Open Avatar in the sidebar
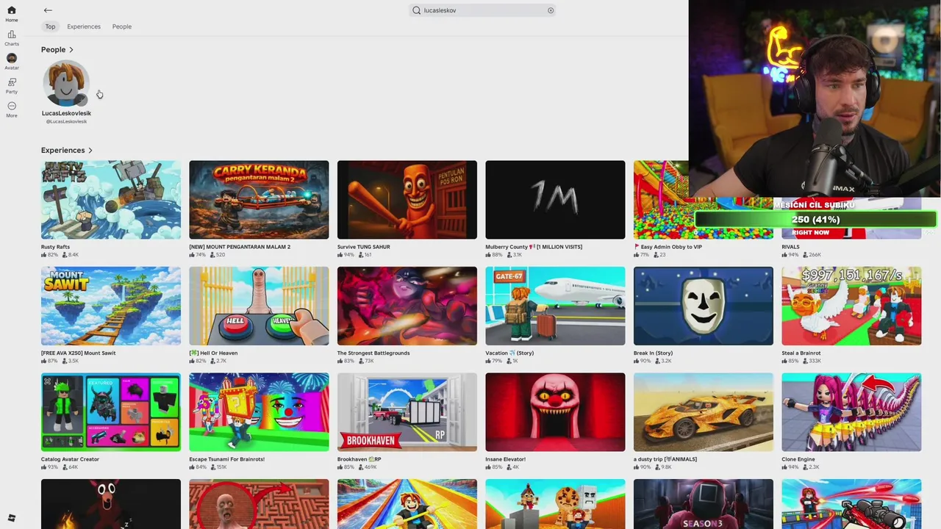941x529 pixels. click(12, 62)
